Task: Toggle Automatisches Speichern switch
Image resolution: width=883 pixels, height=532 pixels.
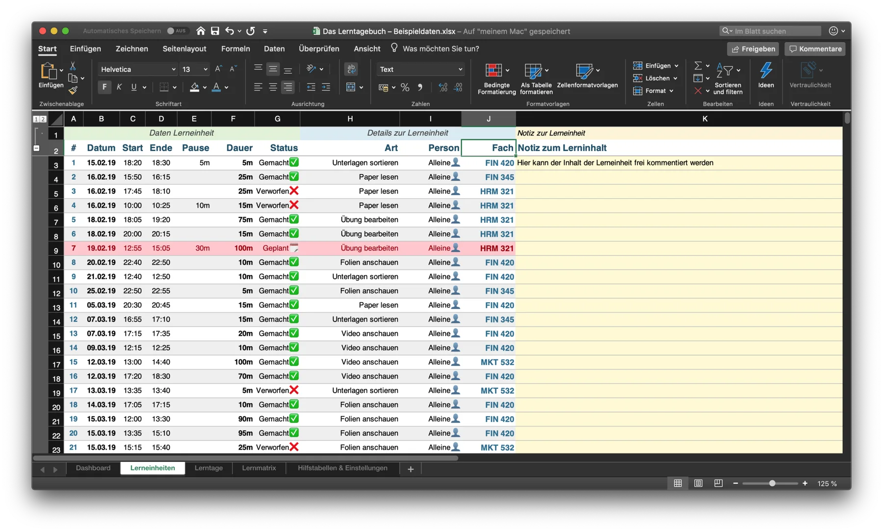Action: [x=177, y=31]
